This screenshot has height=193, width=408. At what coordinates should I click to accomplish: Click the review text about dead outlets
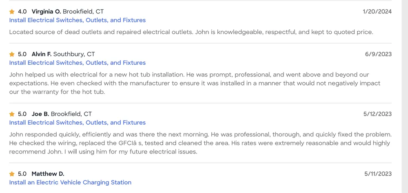[x=191, y=32]
